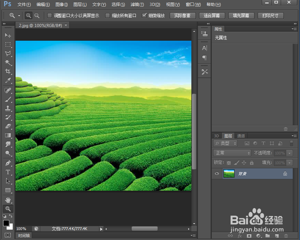Reset default foreground background colors

pyautogui.click(x=4, y=216)
